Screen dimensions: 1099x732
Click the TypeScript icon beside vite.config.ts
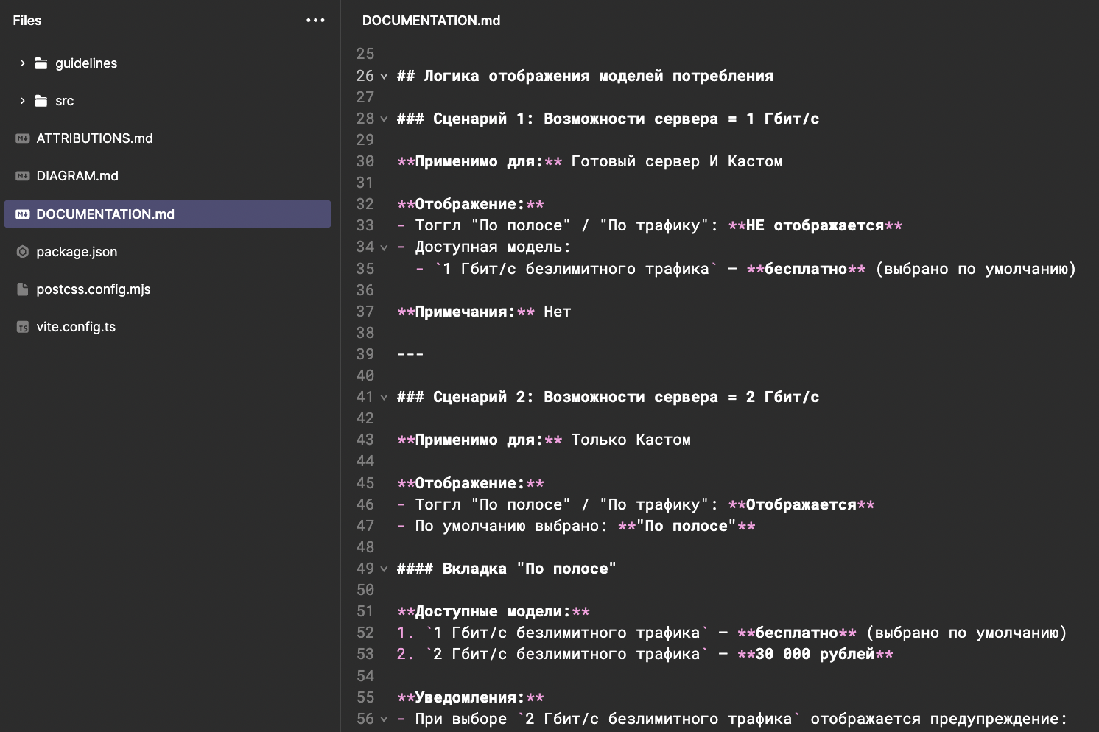tap(21, 326)
